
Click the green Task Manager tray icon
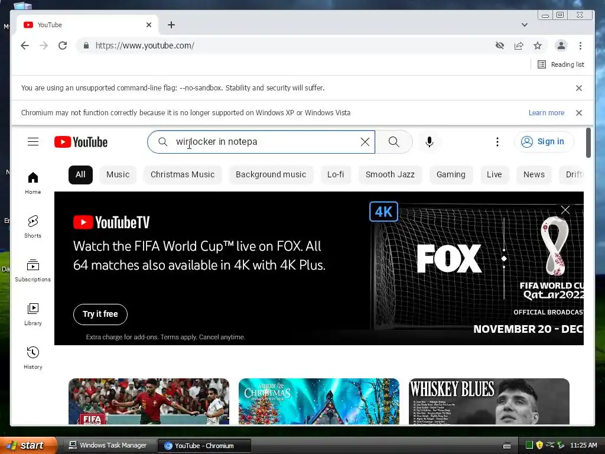(x=529, y=445)
